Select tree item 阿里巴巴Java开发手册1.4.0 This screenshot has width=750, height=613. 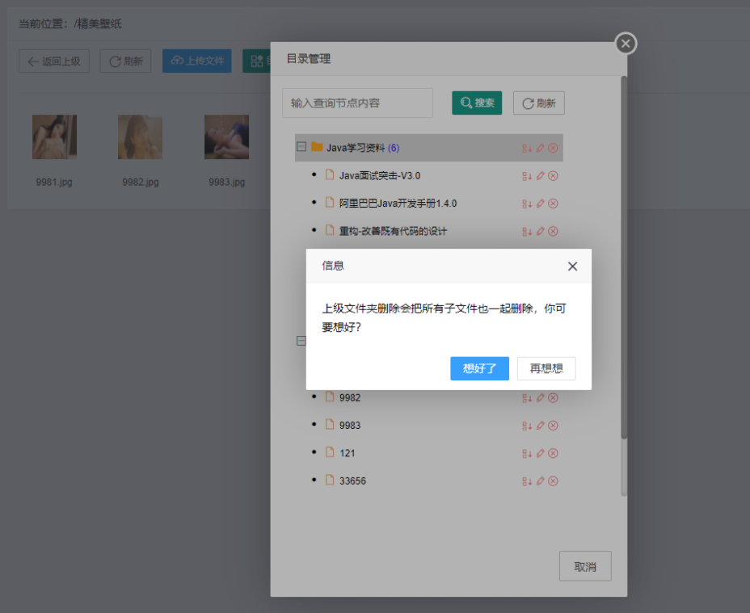click(398, 204)
